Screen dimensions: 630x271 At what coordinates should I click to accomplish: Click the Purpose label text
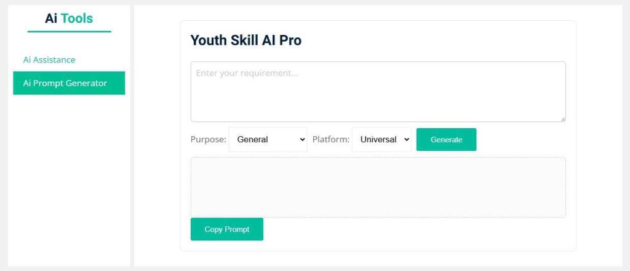click(x=208, y=140)
